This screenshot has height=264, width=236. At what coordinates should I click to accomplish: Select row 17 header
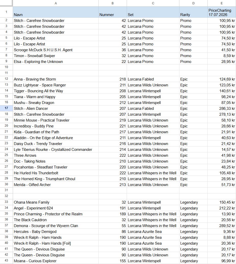[x=6, y=108]
